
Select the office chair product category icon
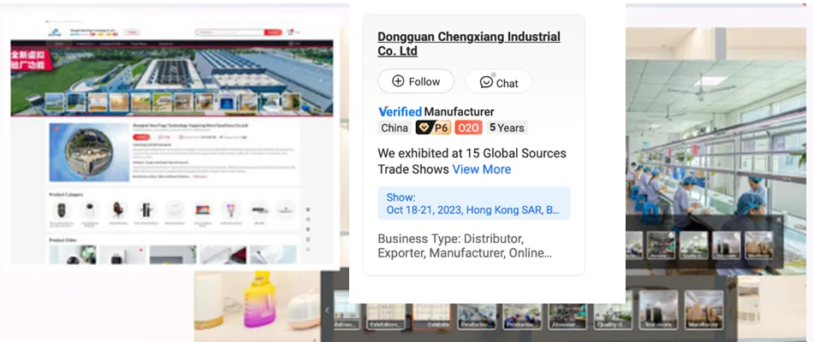(x=118, y=209)
